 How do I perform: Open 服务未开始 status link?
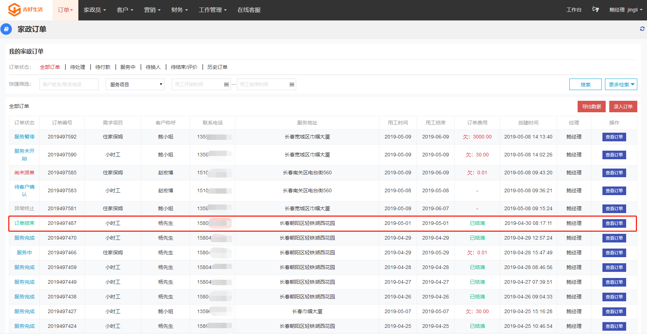click(x=24, y=155)
